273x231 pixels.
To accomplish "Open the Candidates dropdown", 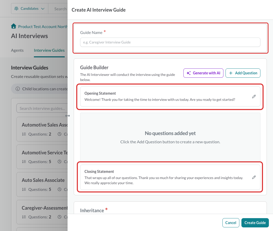I will click(30, 8).
